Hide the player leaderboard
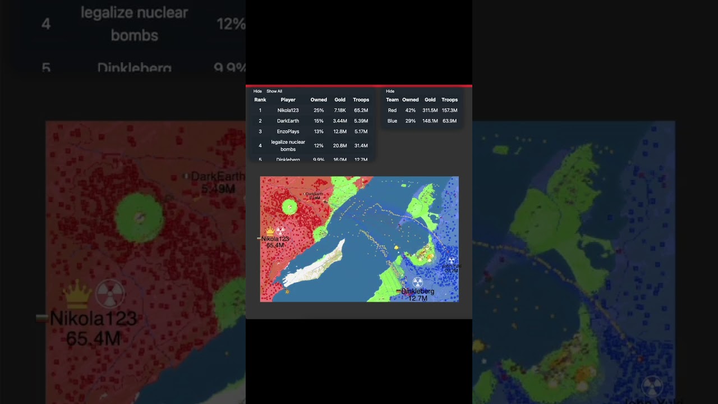The image size is (718, 404). pyautogui.click(x=257, y=91)
